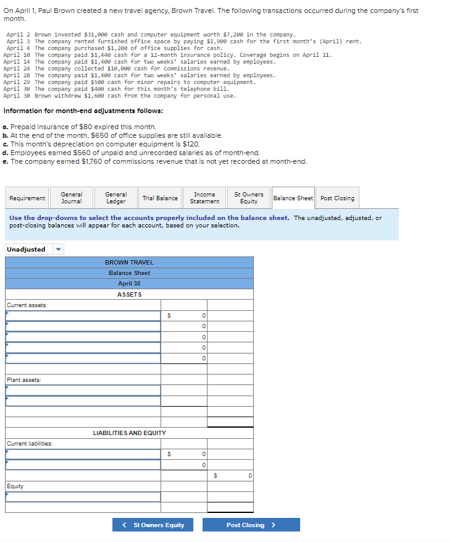Screen dimensions: 449x542
Task: Click the first current assets amount cell
Action: coord(184,316)
